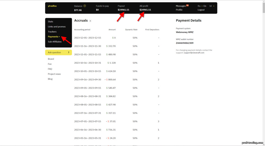Switch language to En
Viewport: 265px width, 146px height.
[x=205, y=6]
